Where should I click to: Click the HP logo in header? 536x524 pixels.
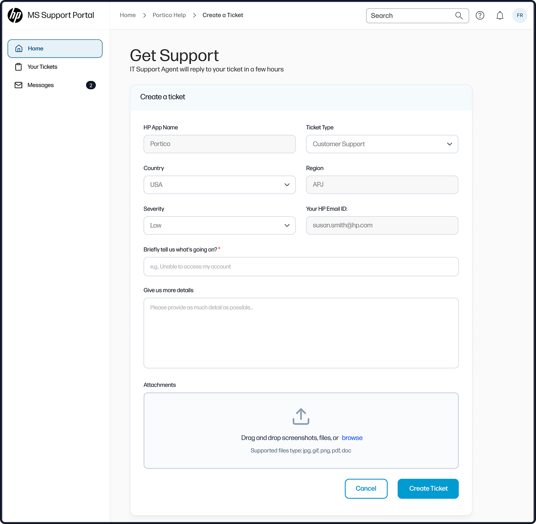pos(15,16)
